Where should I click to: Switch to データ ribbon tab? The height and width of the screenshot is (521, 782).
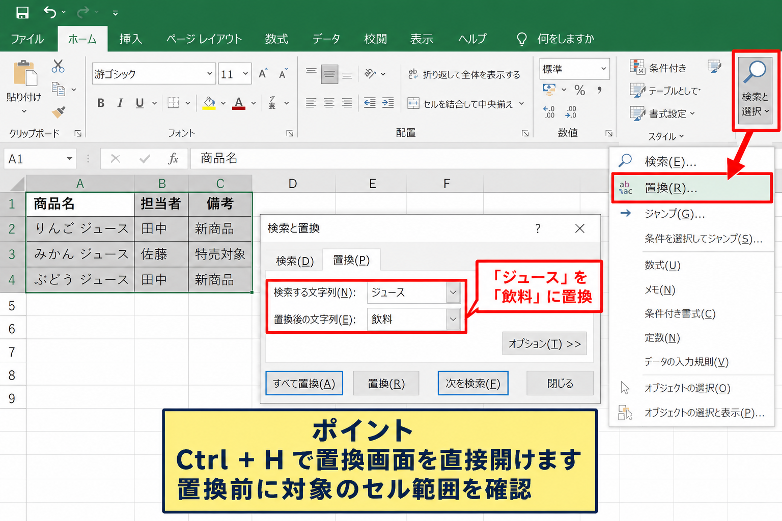pyautogui.click(x=326, y=39)
